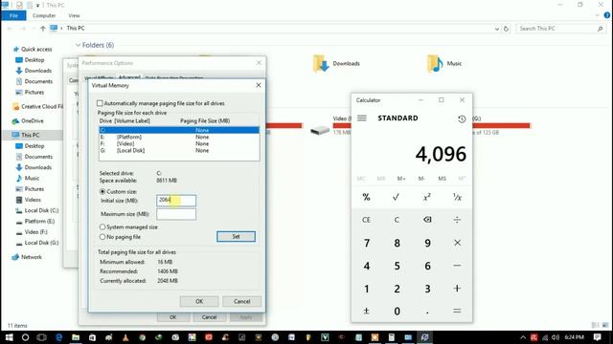613x344 pixels.
Task: Open the File tab in Explorer
Action: [x=13, y=15]
